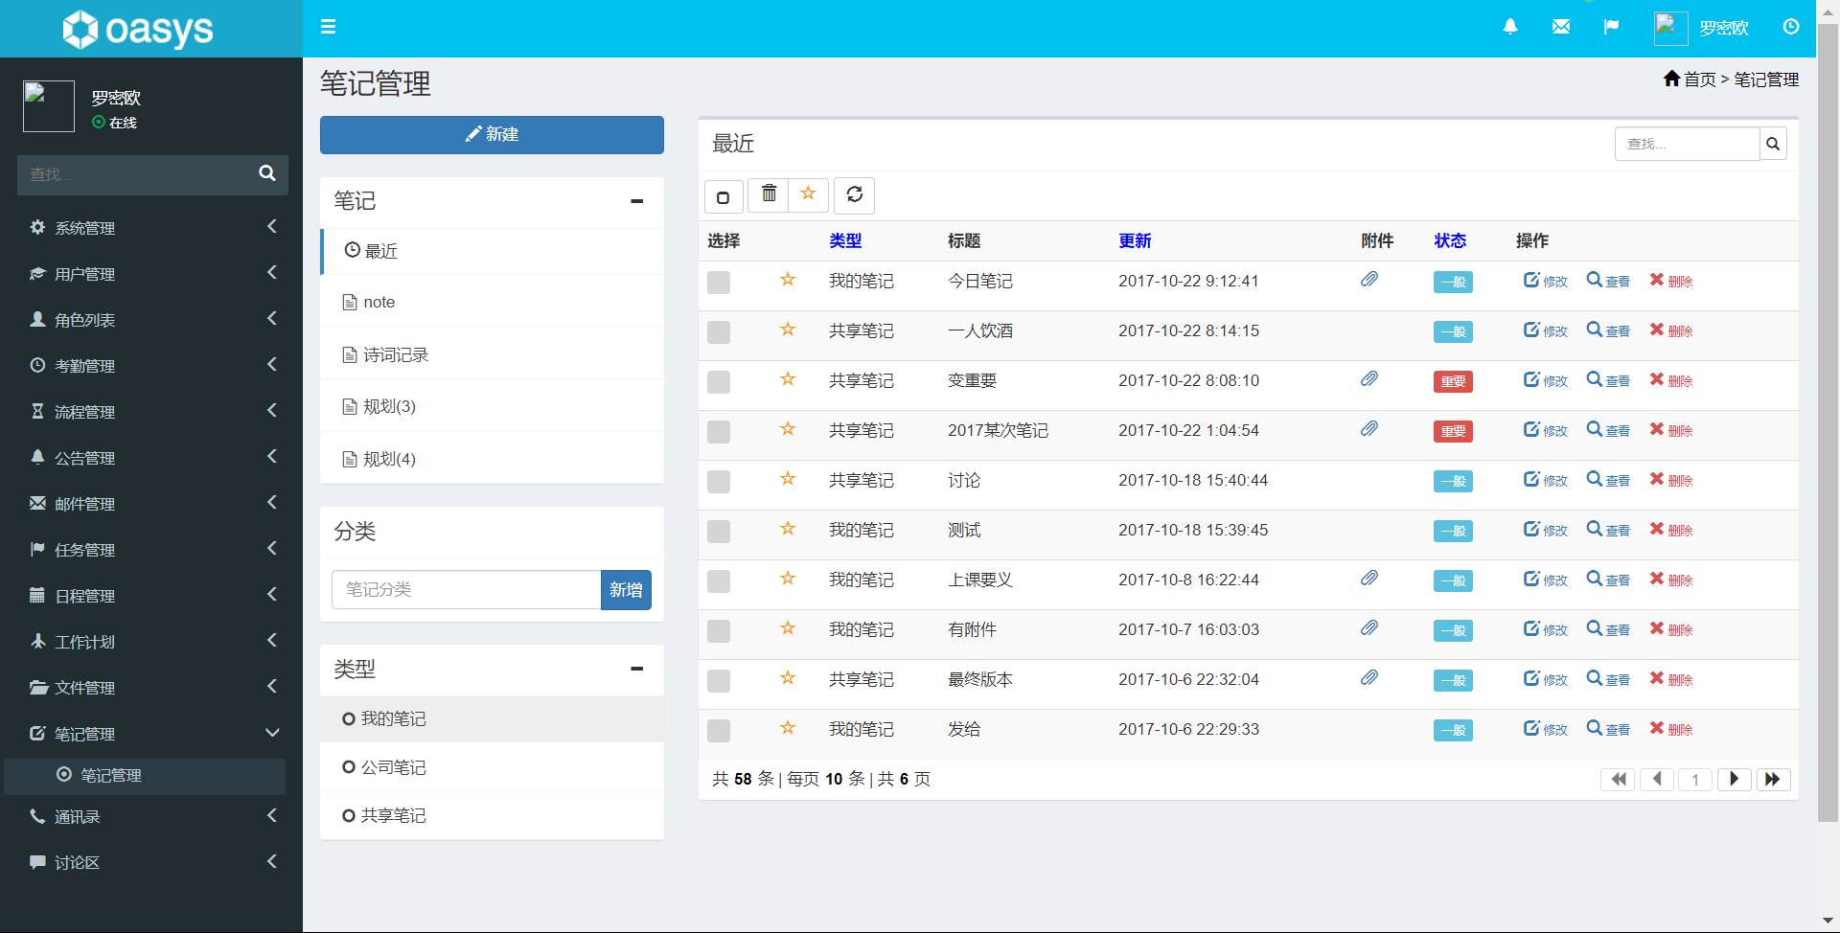Collapse the 笔记 panel with minus icon
Viewport: 1840px width, 933px height.
pos(636,202)
